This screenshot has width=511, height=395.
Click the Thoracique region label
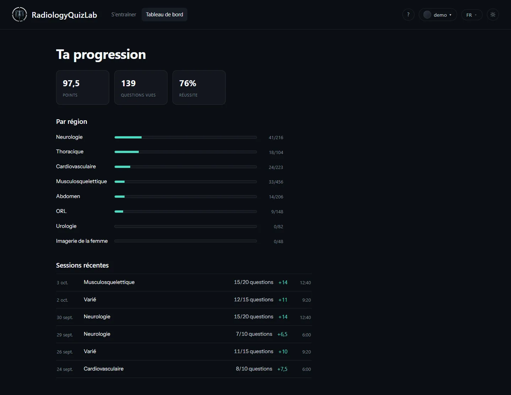pos(70,152)
